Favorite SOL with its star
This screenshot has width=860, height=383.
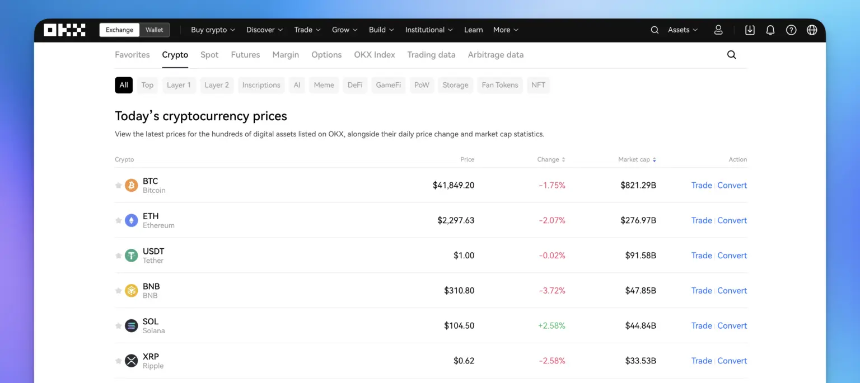click(118, 325)
